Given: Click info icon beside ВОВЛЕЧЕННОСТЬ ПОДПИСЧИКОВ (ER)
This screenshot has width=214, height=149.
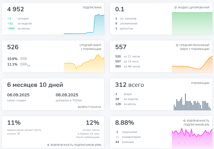Looking at the screenshot, I should (x=184, y=121).
